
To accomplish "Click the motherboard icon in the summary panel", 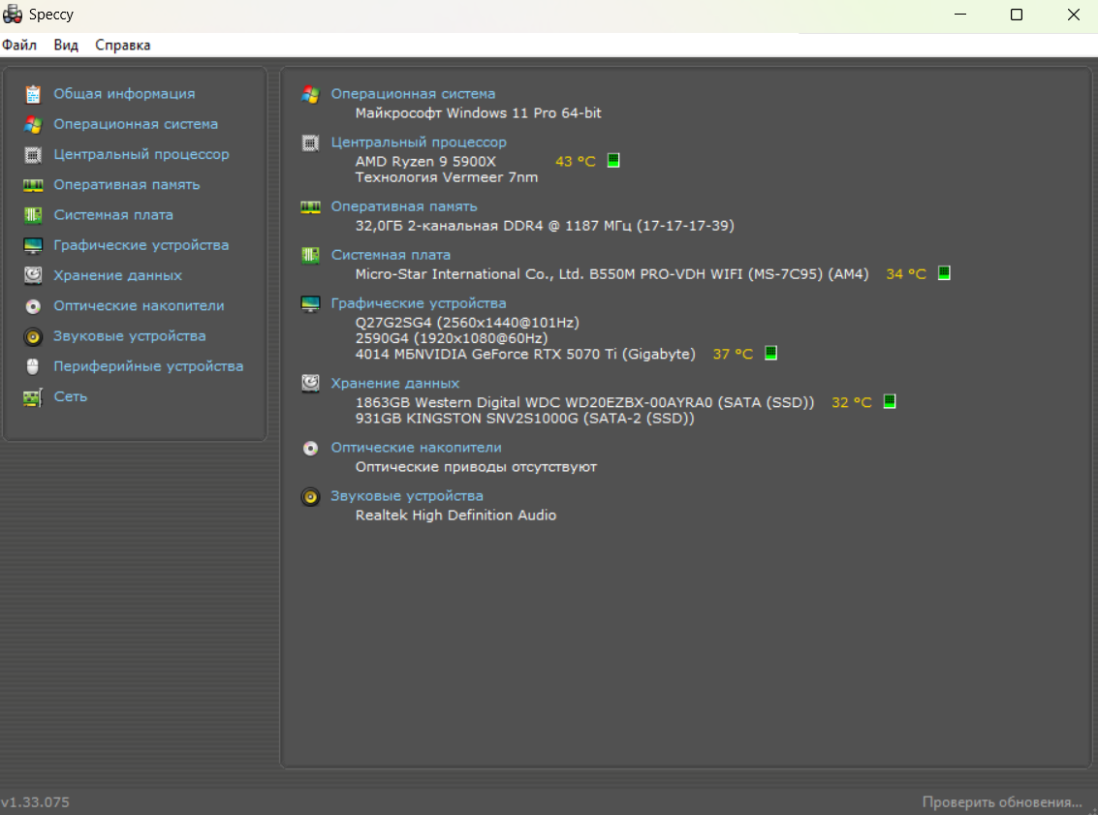I will (310, 255).
